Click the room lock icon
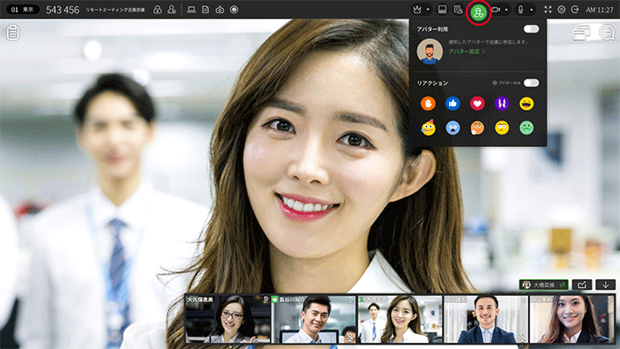The image size is (620, 349). (x=158, y=10)
